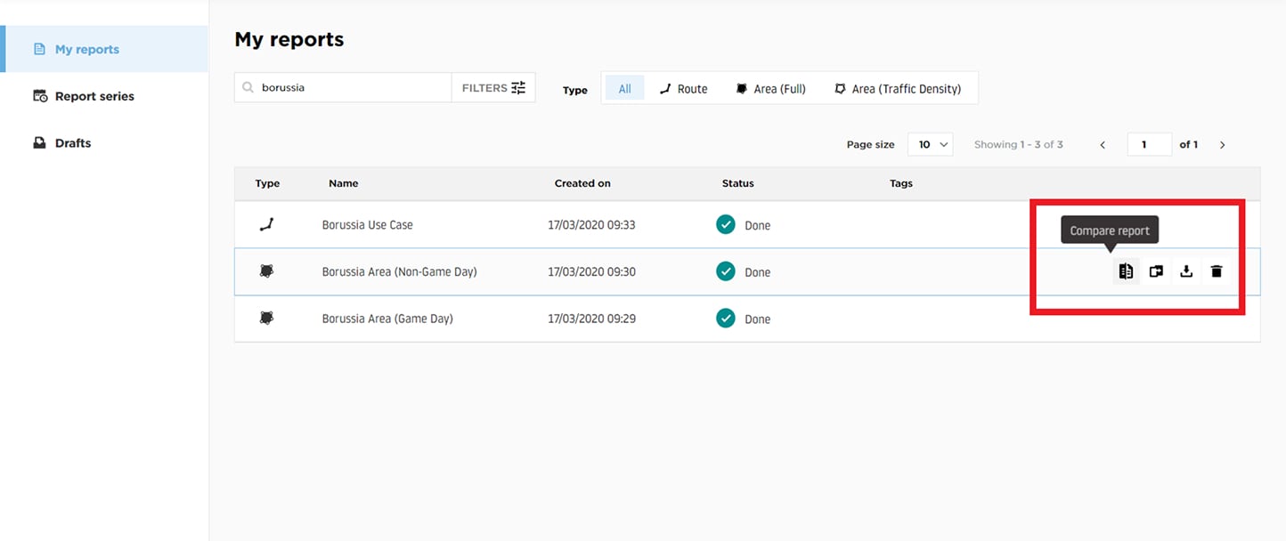The width and height of the screenshot is (1286, 541).
Task: Delete the report with the trash icon
Action: pyautogui.click(x=1217, y=271)
